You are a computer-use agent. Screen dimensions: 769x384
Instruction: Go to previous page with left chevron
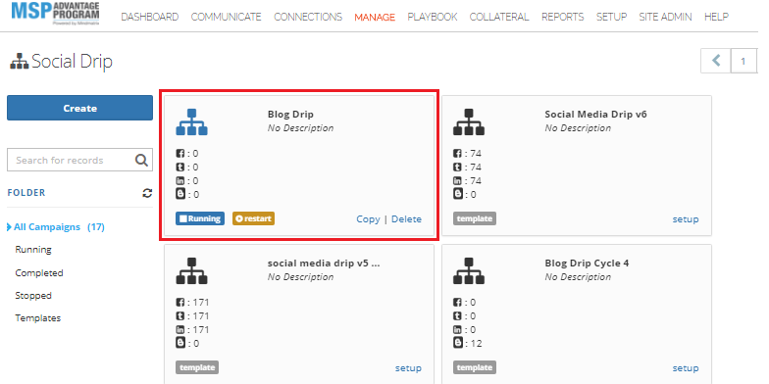point(716,61)
